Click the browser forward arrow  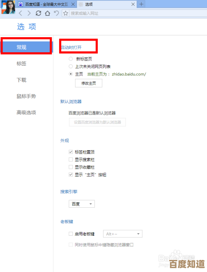pyautogui.click(x=29, y=13)
